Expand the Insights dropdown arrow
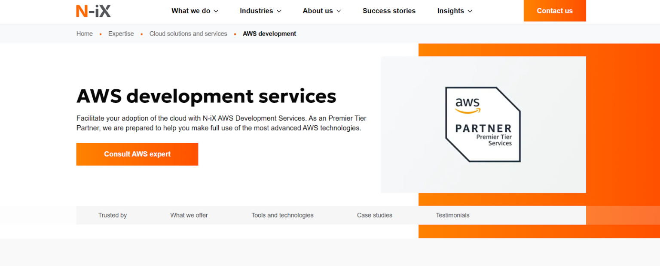 [470, 11]
